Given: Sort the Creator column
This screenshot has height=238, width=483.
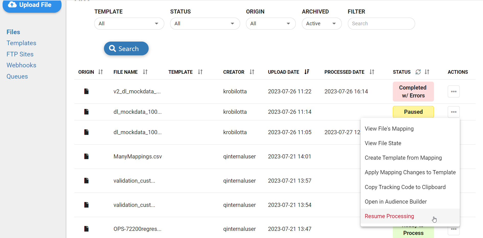Looking at the screenshot, I should pos(252,72).
